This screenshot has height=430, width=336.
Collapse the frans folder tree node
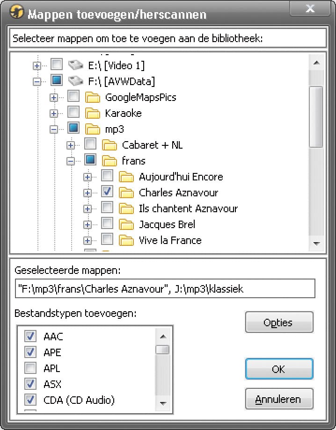[71, 161]
